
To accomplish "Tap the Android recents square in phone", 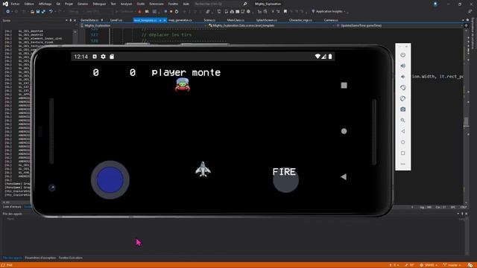I will pos(344,86).
